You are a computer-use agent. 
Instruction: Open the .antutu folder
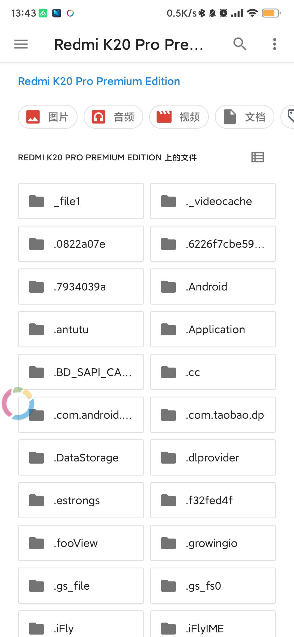[81, 329]
